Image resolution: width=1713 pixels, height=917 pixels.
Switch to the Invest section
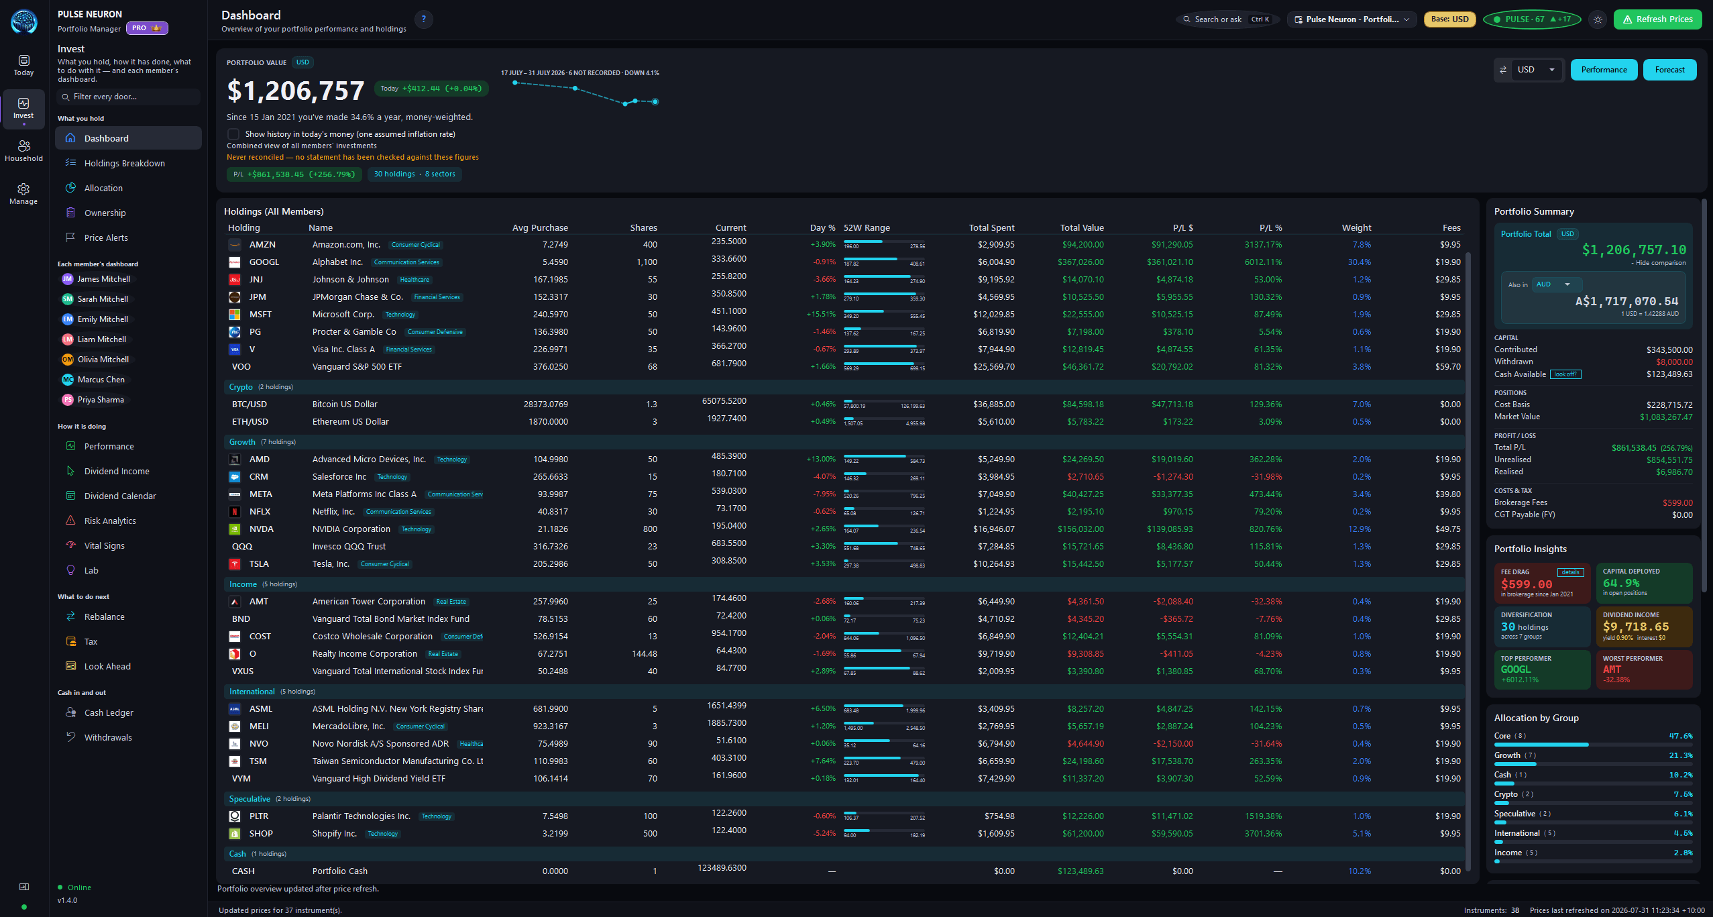23,108
